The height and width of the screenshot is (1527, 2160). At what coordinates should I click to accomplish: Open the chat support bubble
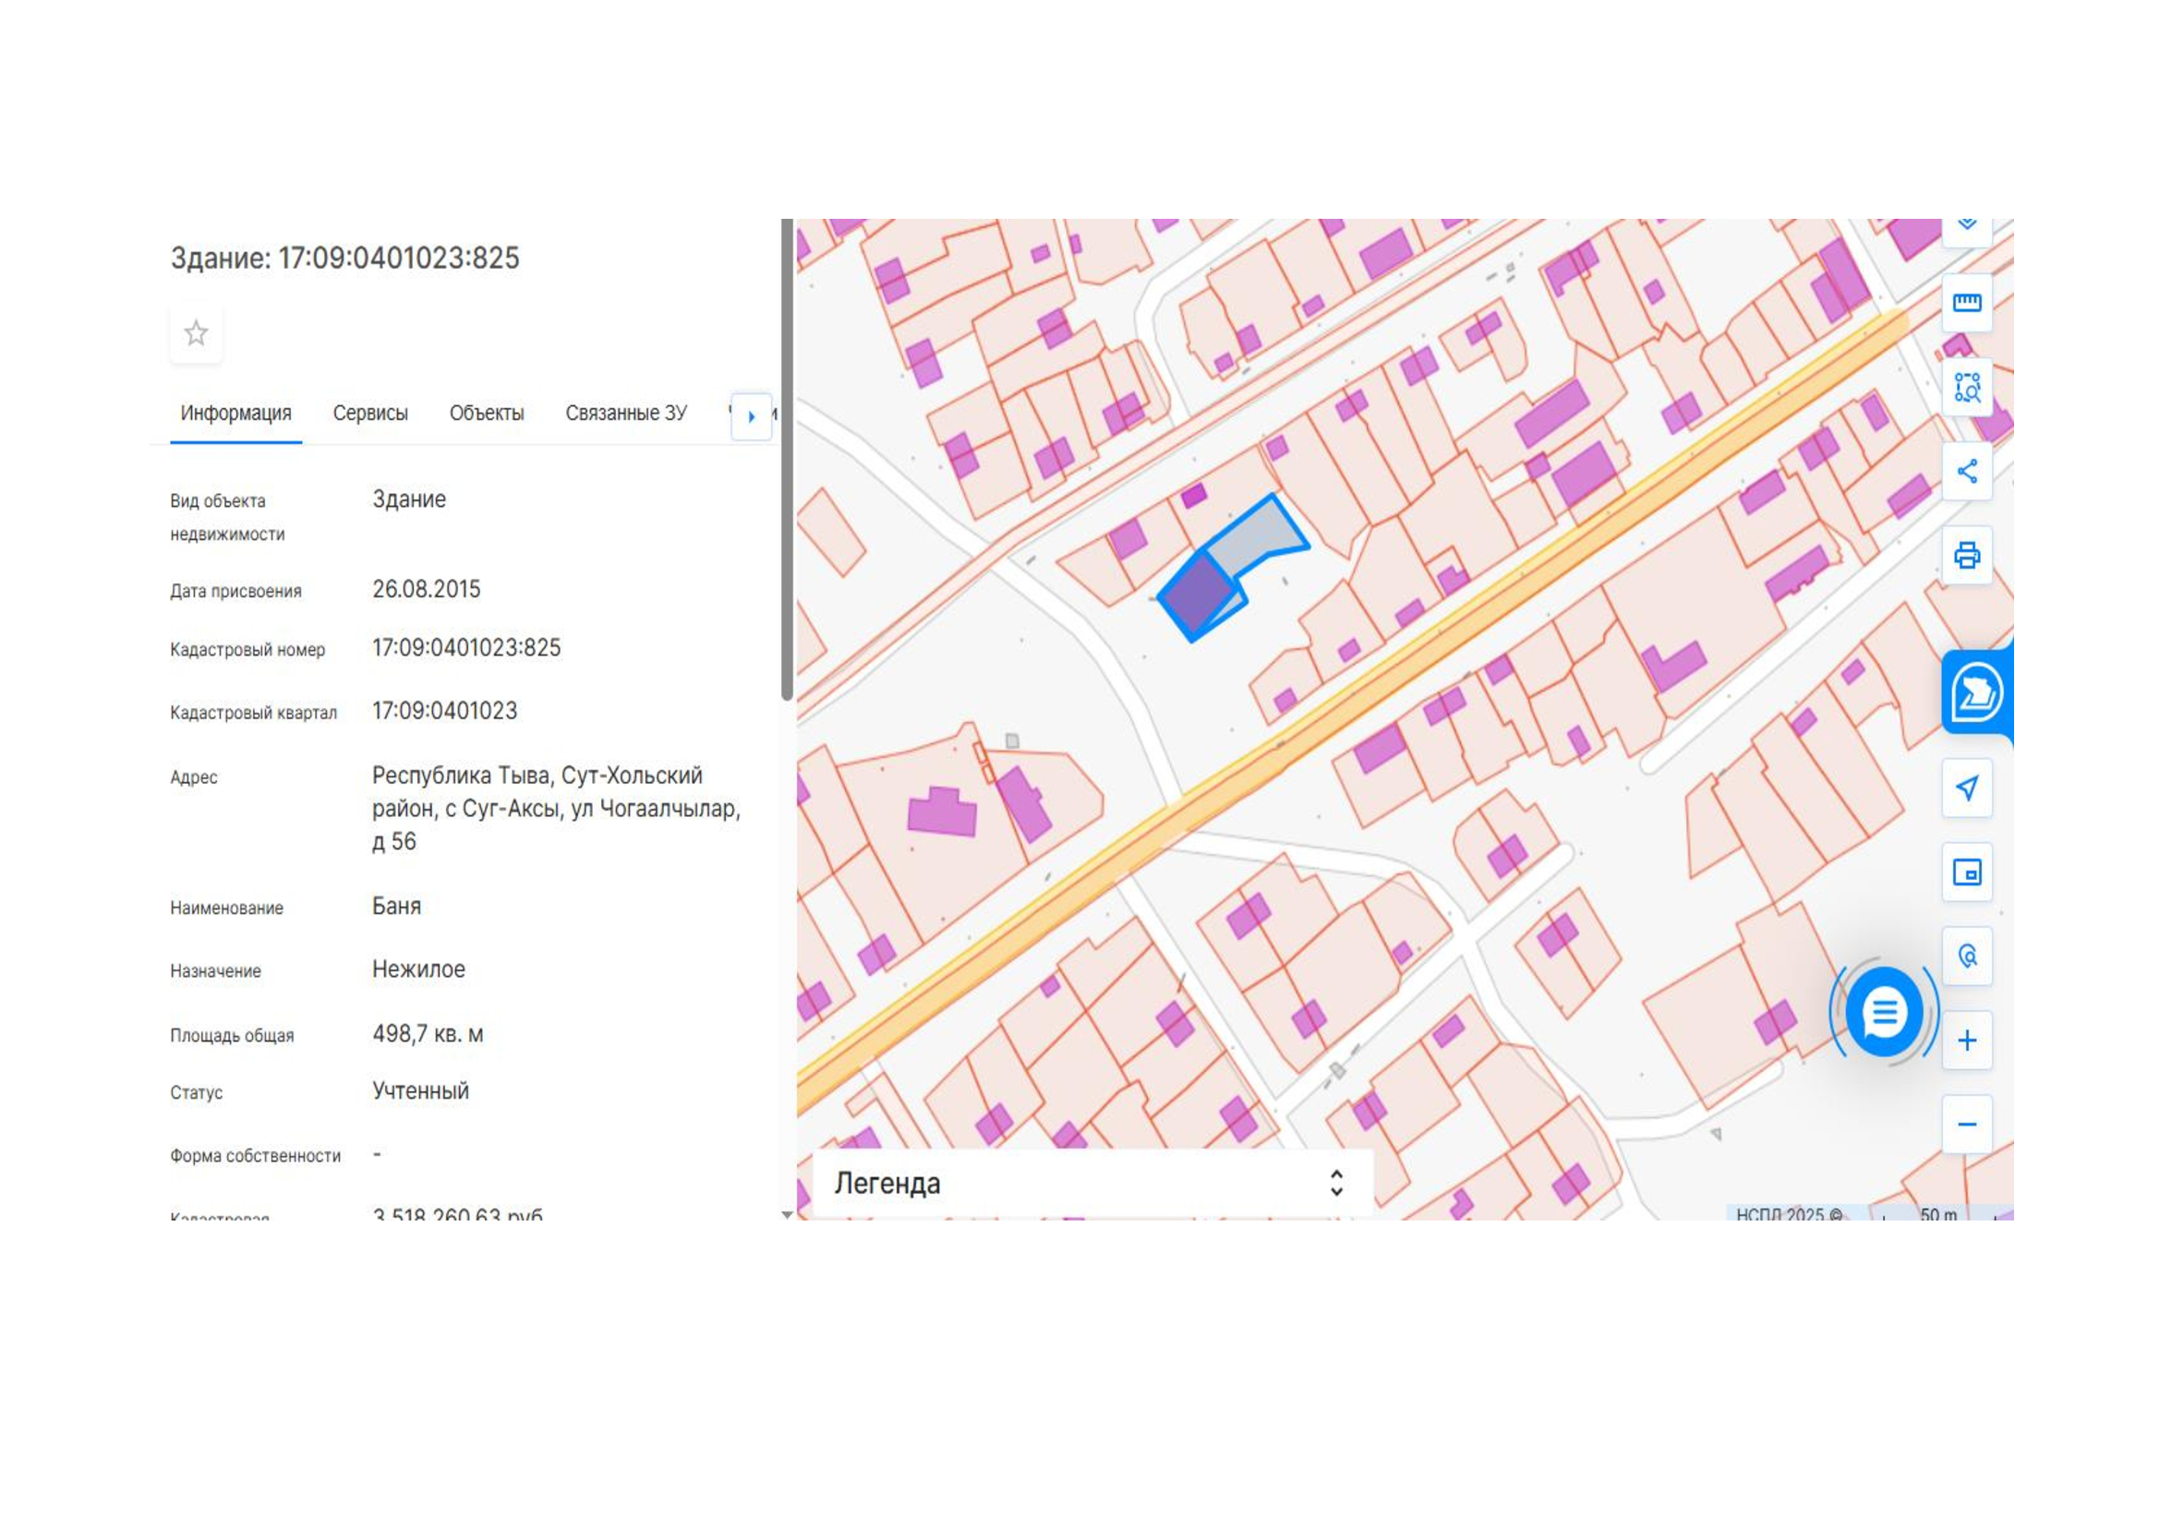[x=1885, y=1013]
